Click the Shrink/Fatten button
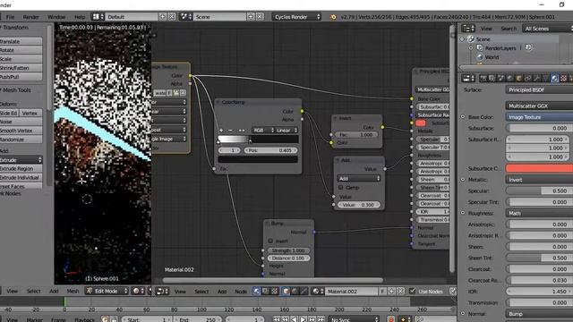 click(21, 68)
